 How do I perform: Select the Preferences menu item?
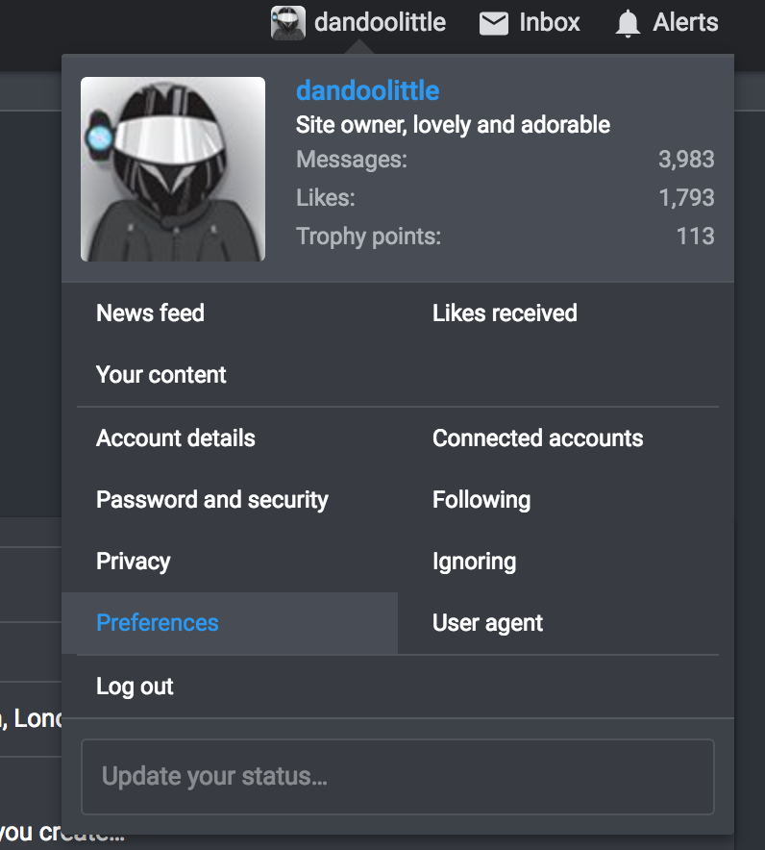158,623
